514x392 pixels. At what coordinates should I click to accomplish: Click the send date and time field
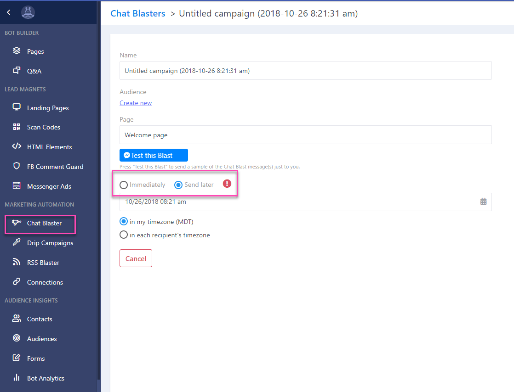[x=306, y=202]
